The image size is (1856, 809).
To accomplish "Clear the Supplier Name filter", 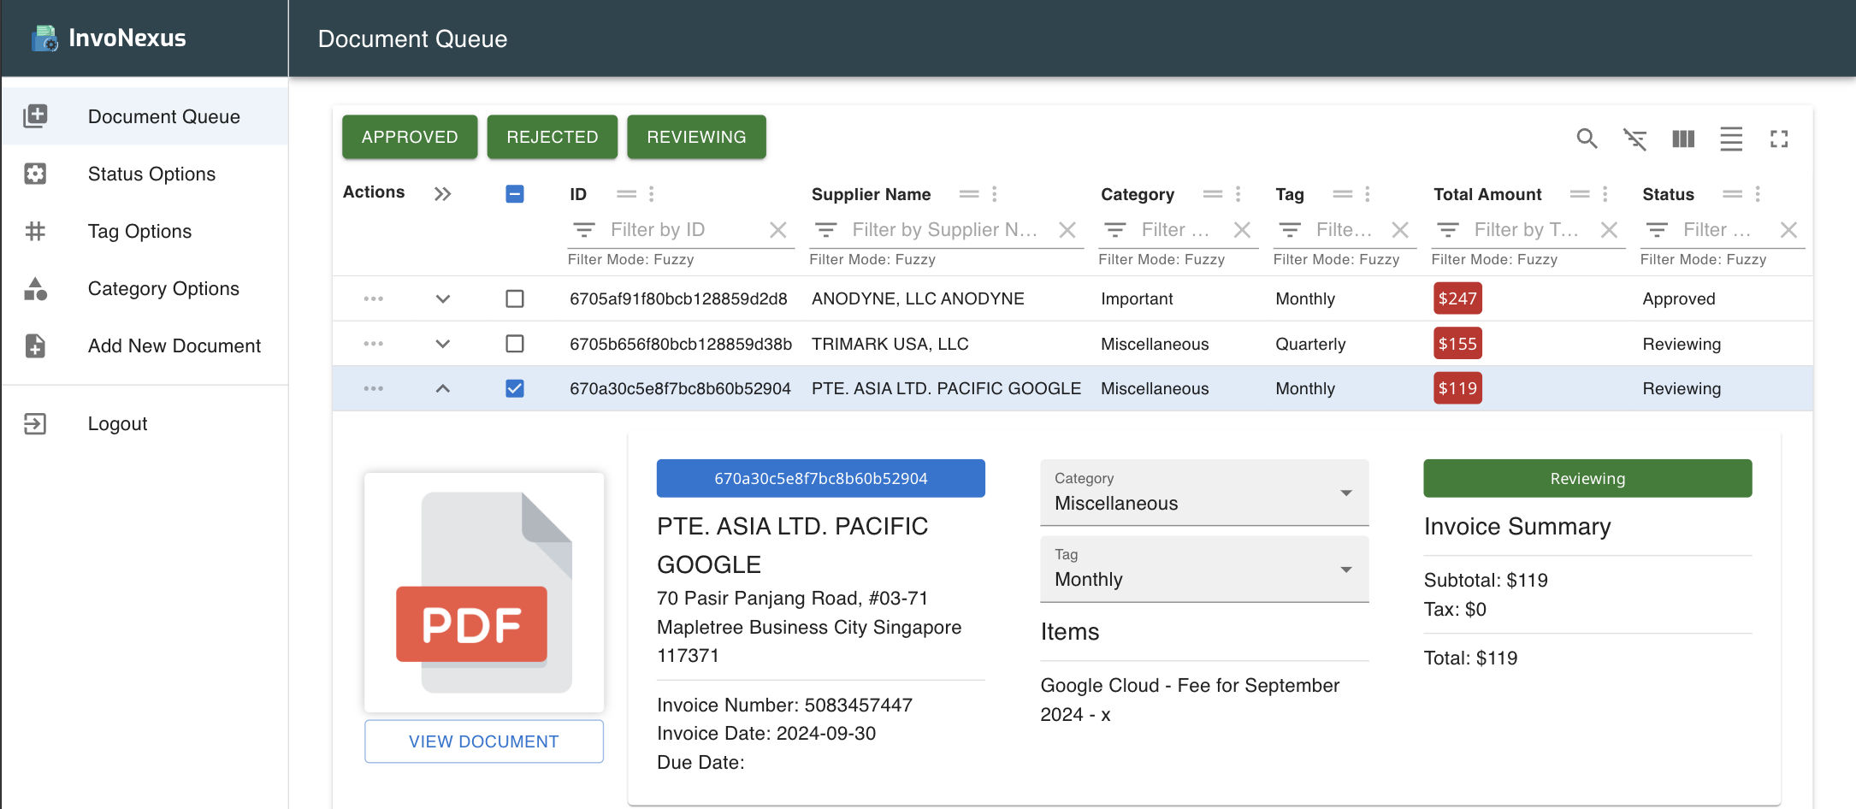I will coord(1067,230).
